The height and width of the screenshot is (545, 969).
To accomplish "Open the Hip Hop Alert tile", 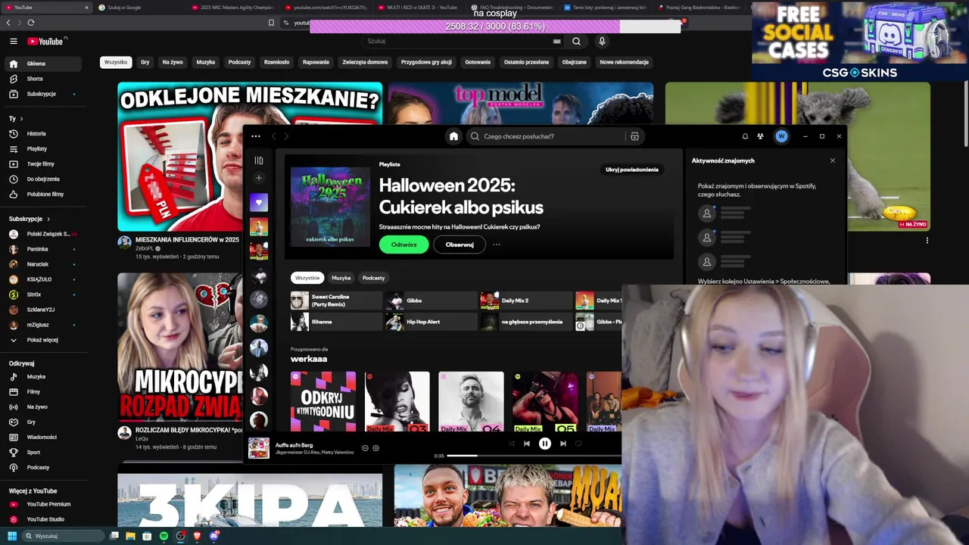I will (432, 322).
